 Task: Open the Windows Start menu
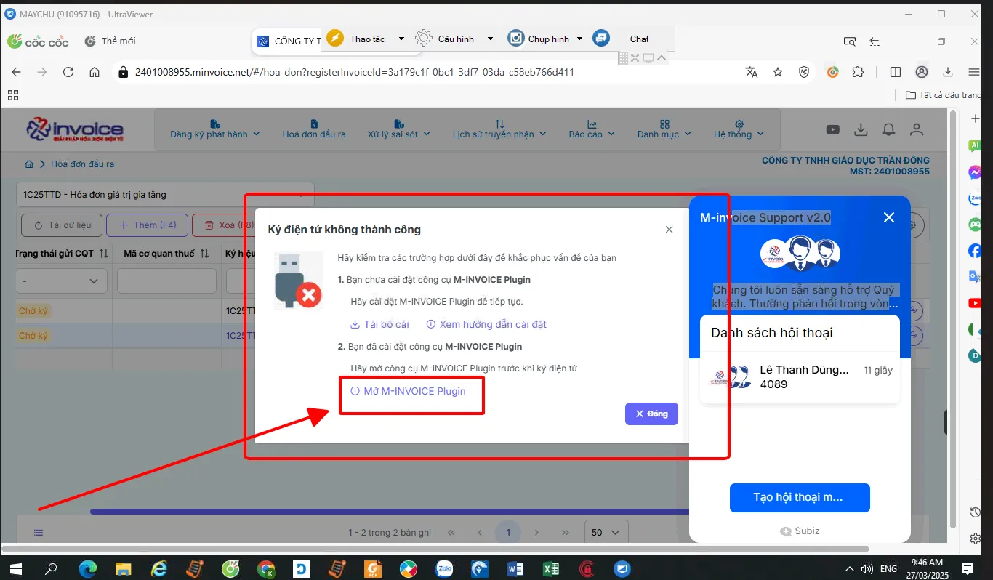coord(16,569)
